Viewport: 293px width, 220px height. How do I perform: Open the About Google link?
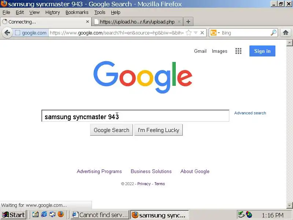(195, 171)
